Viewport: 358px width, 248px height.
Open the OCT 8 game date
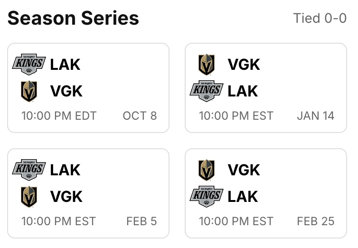click(140, 116)
